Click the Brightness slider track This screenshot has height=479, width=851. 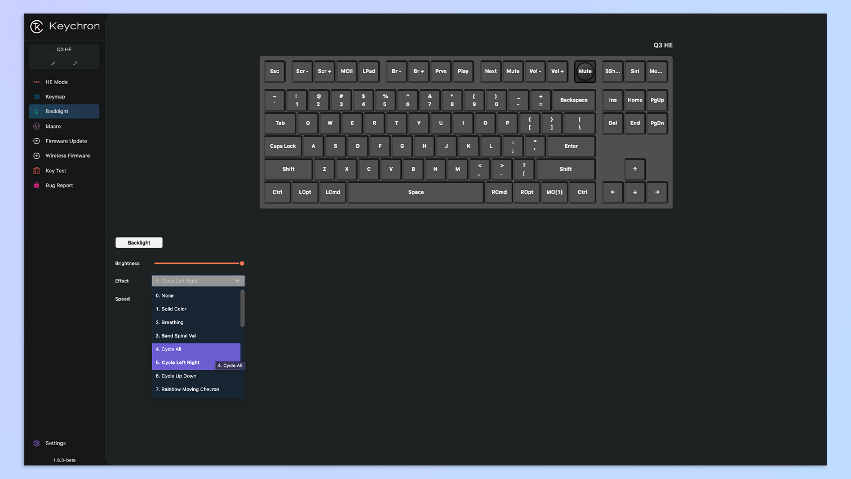coord(197,263)
